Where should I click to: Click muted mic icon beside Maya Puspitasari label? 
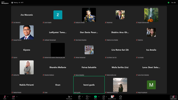(137, 92)
